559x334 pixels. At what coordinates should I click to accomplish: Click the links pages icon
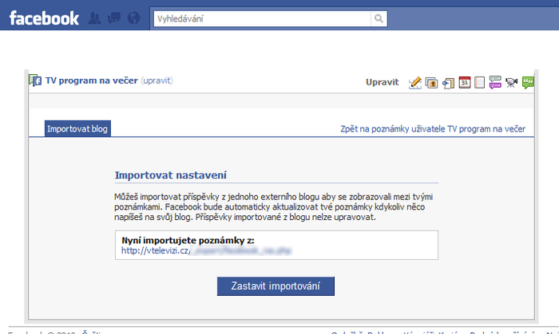[448, 83]
